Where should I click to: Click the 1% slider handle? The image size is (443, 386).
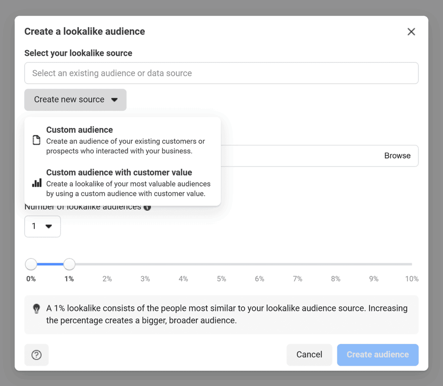[x=69, y=264]
